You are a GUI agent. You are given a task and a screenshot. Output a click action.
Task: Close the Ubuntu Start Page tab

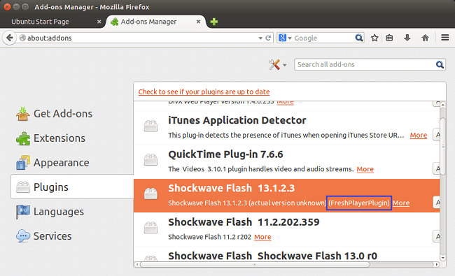[99, 22]
